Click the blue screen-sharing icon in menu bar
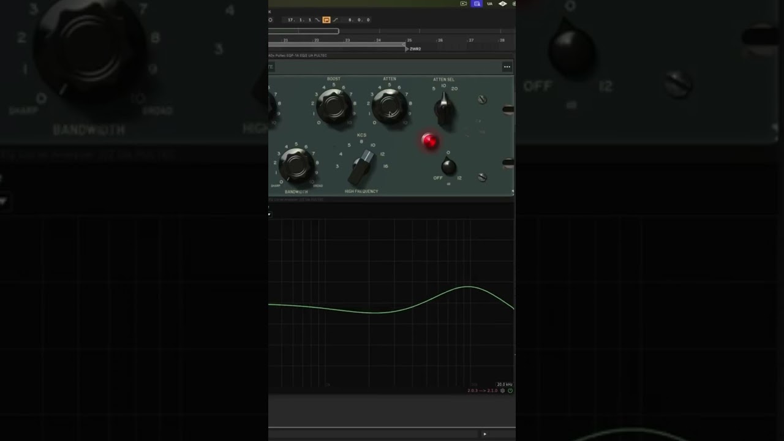 click(x=477, y=4)
